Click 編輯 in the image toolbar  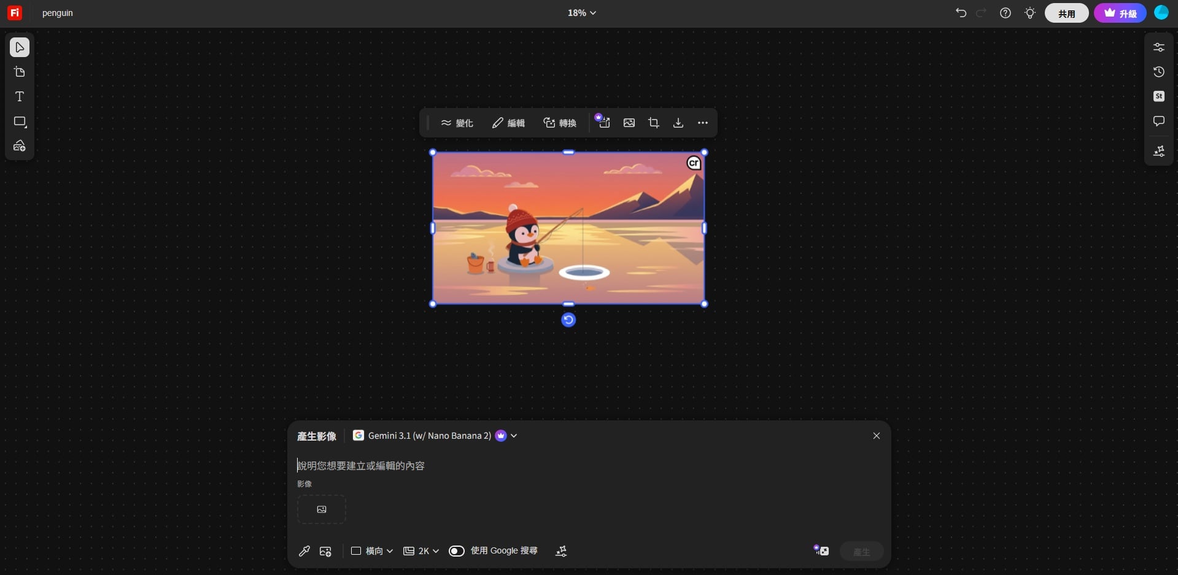(x=508, y=123)
